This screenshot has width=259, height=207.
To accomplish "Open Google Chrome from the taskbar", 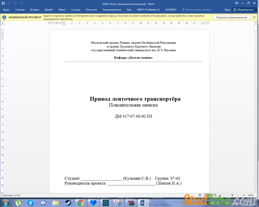I will (81, 203).
